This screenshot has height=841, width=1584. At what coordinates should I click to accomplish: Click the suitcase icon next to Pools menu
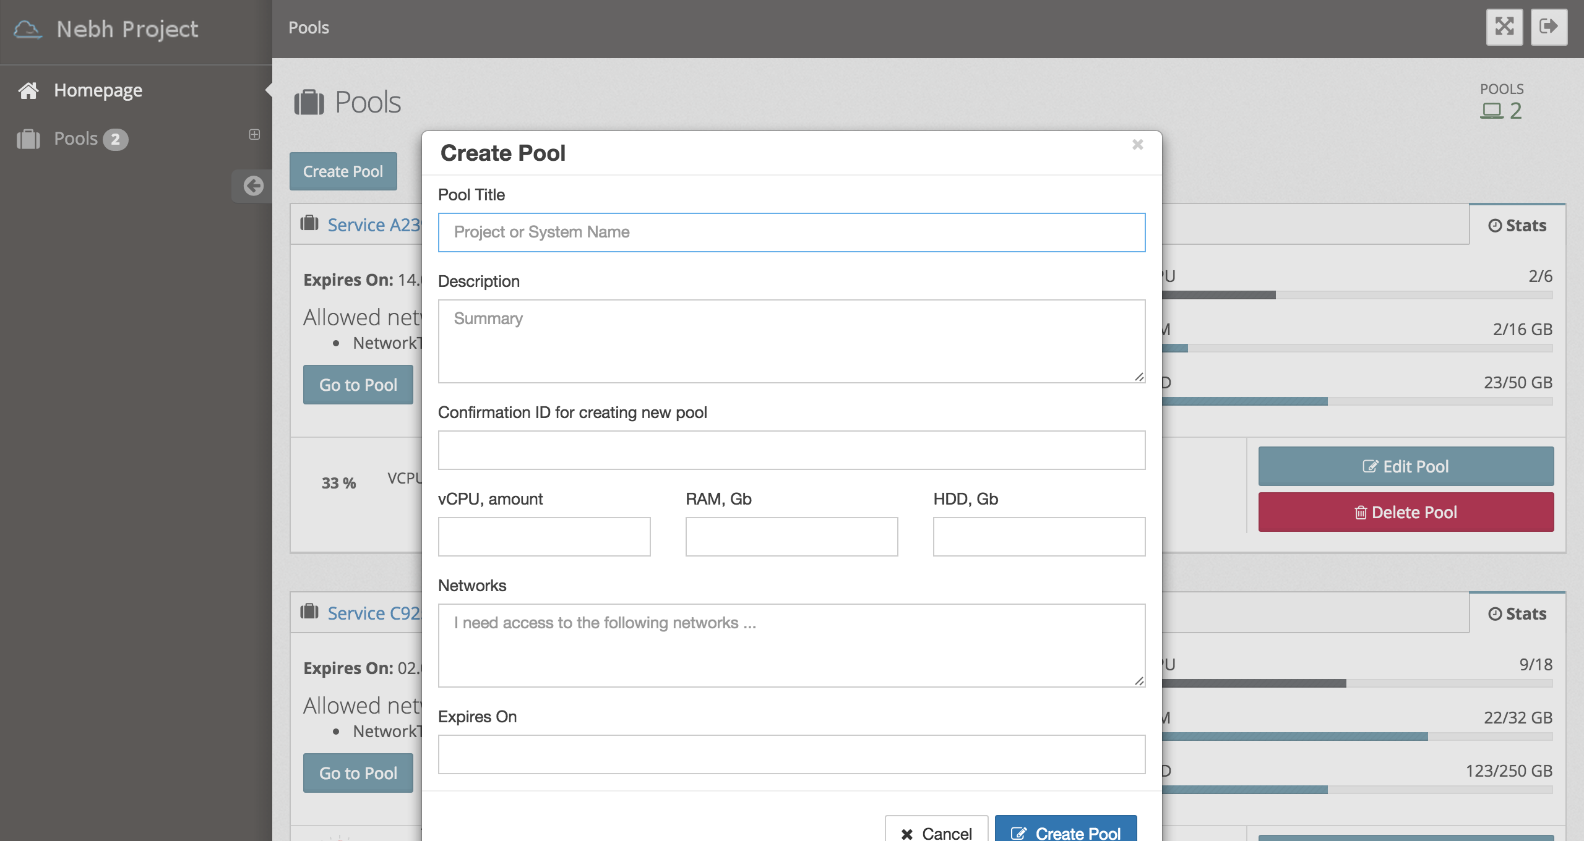pos(28,139)
